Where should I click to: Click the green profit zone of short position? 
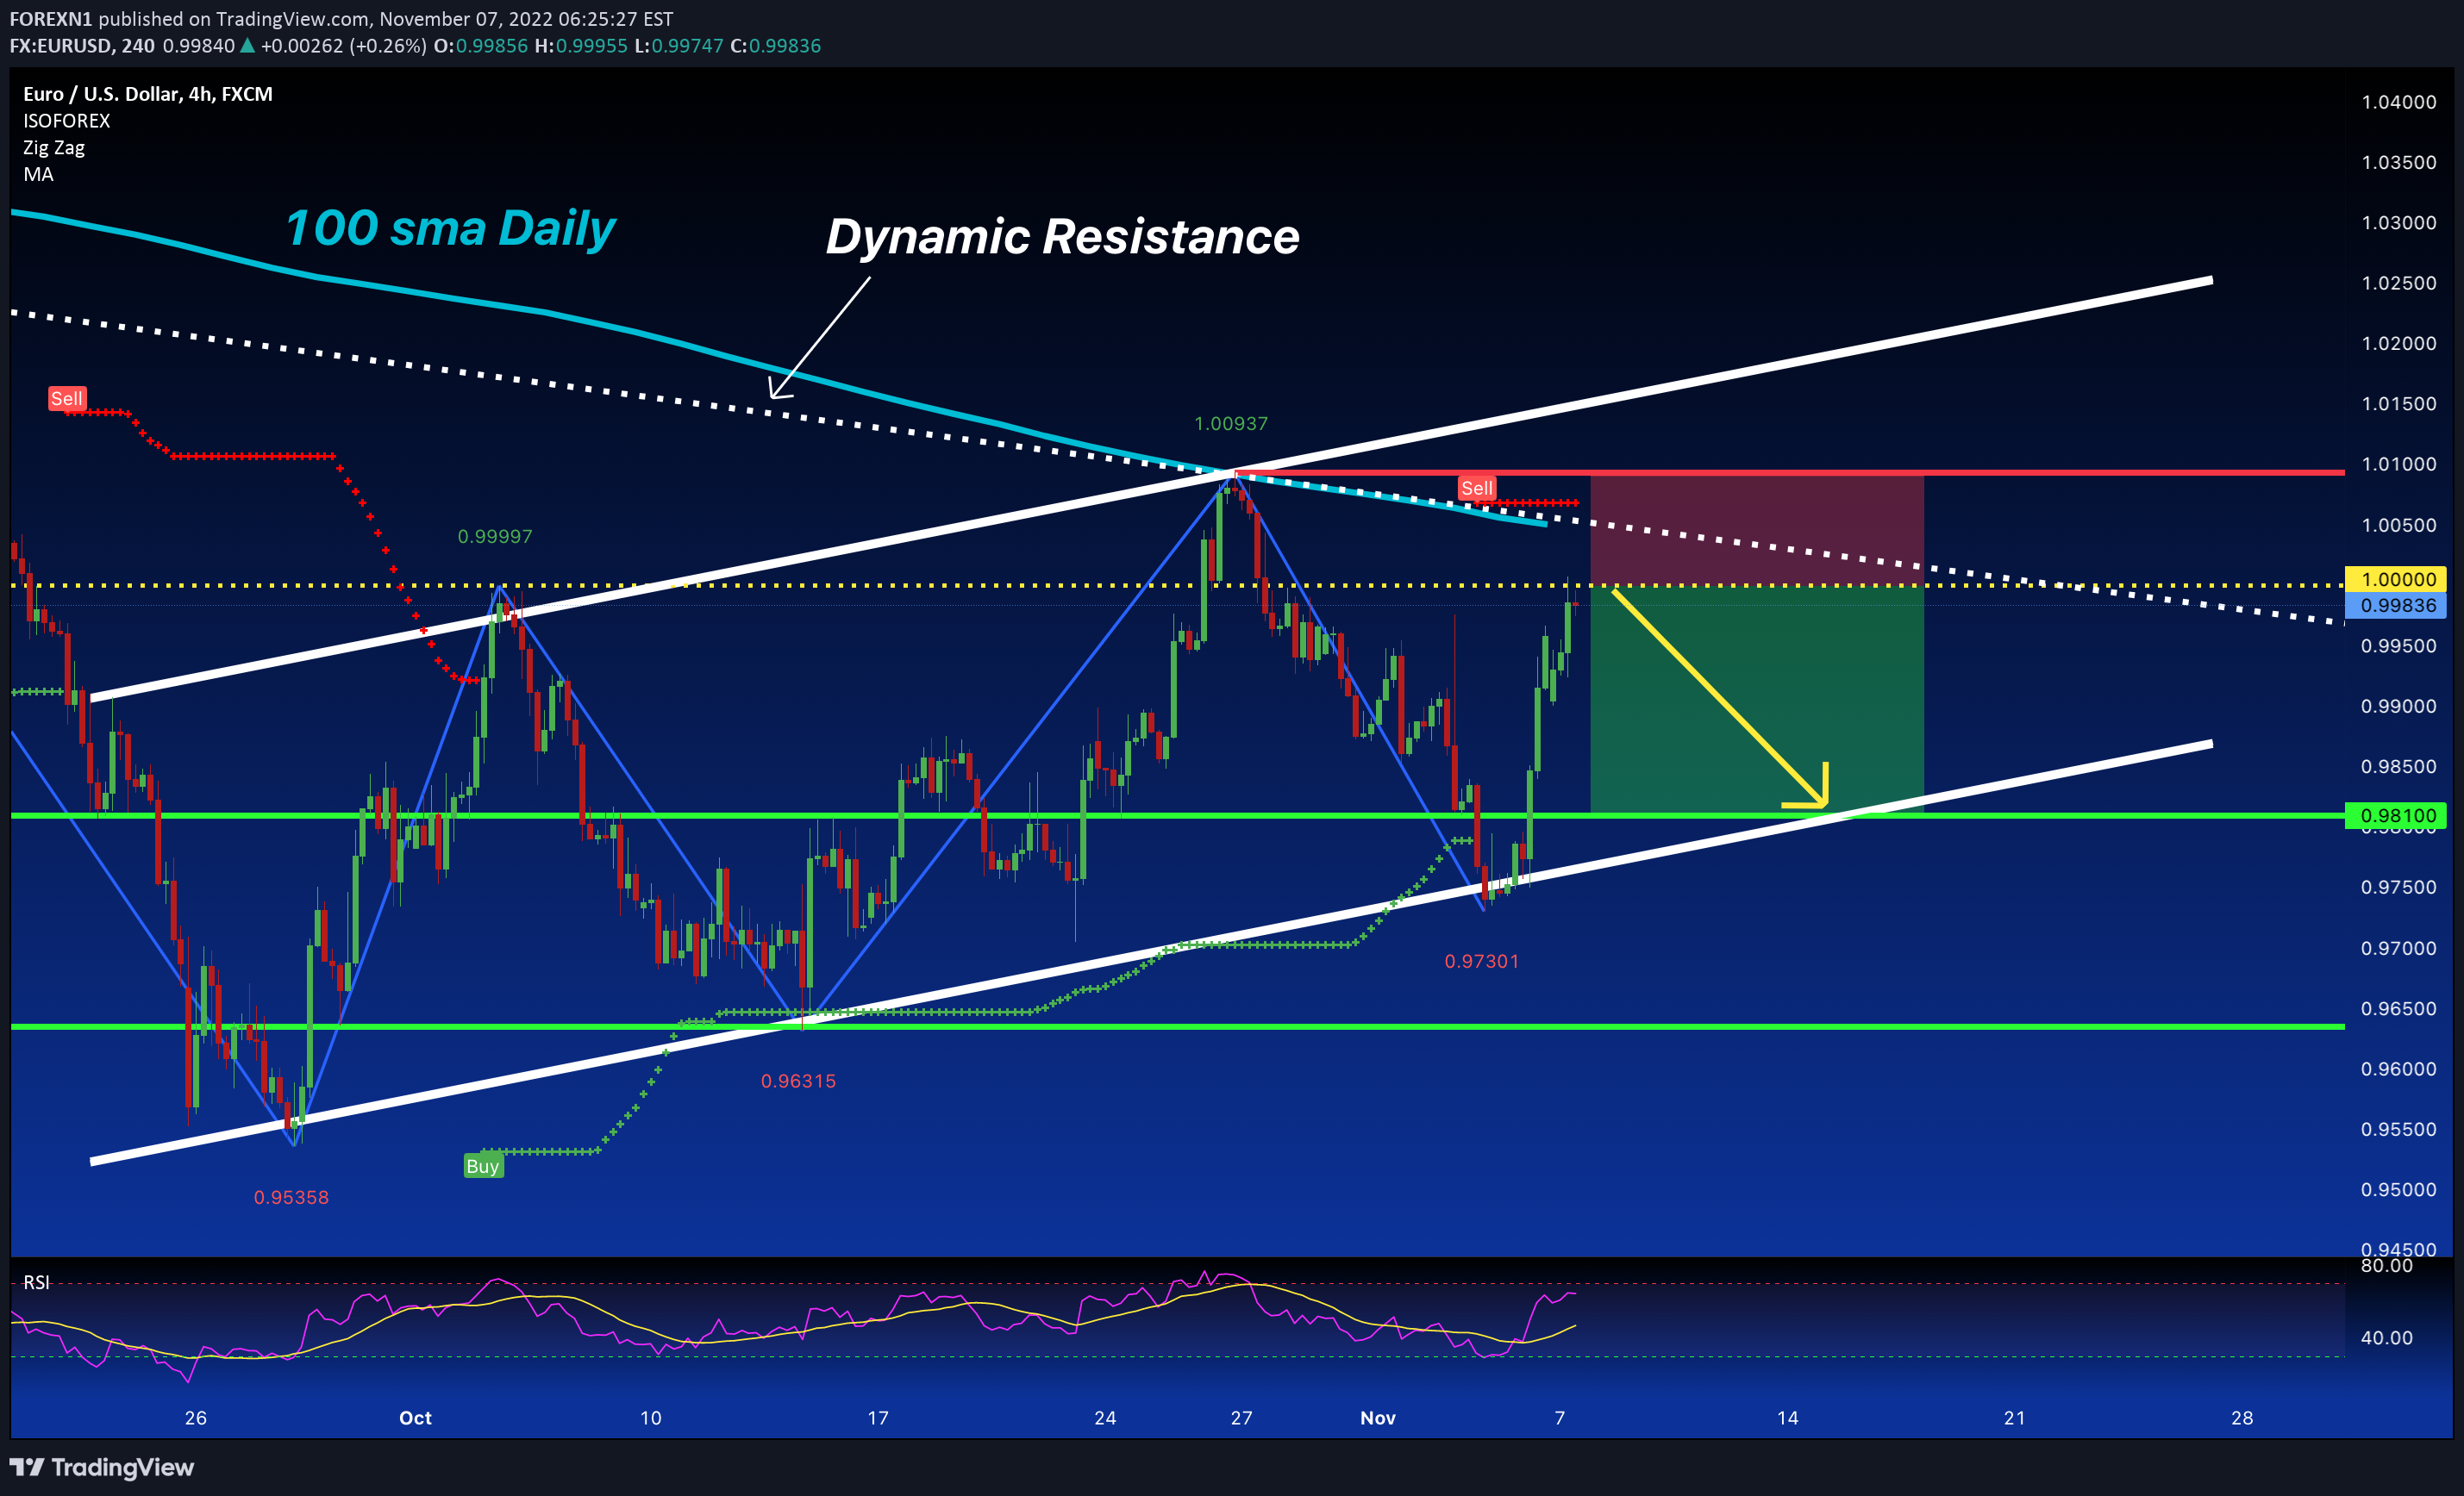pos(1757,699)
